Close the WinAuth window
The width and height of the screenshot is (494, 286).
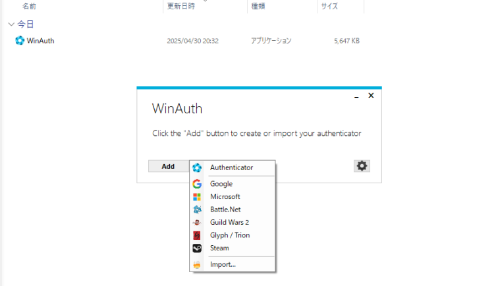(x=371, y=96)
